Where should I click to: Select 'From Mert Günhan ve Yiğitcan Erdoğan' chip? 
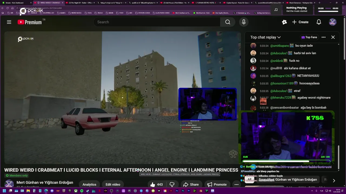[x=288, y=180]
